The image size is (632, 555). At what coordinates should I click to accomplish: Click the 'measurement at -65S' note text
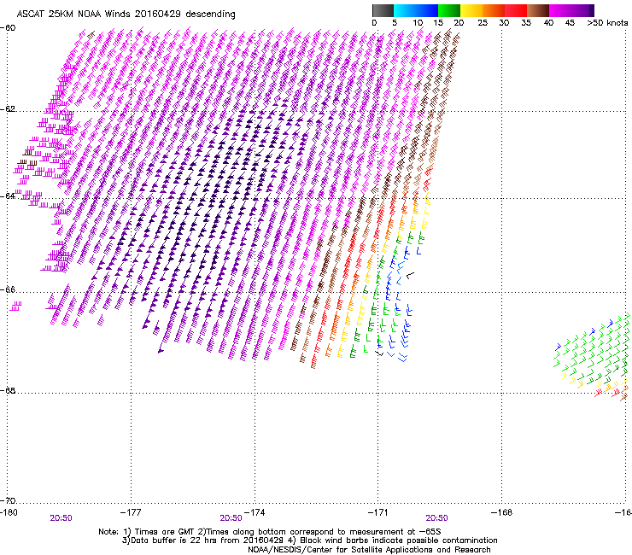point(397,532)
